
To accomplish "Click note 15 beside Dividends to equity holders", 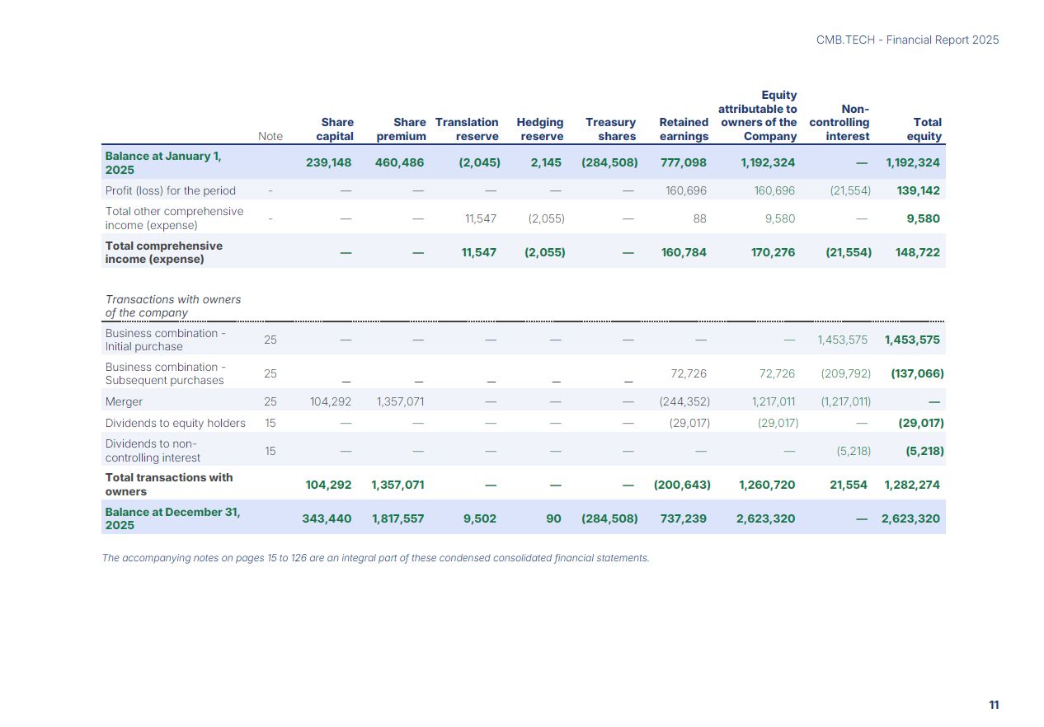I will 270,423.
